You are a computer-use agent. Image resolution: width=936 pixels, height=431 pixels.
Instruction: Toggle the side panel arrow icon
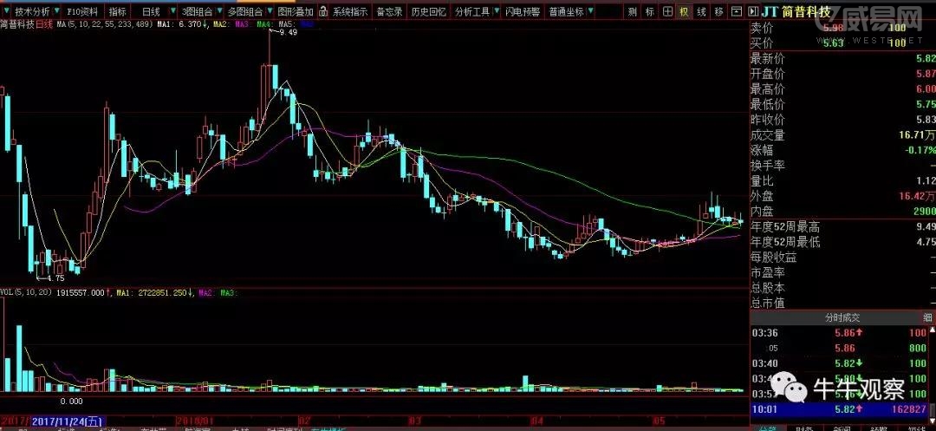751,11
